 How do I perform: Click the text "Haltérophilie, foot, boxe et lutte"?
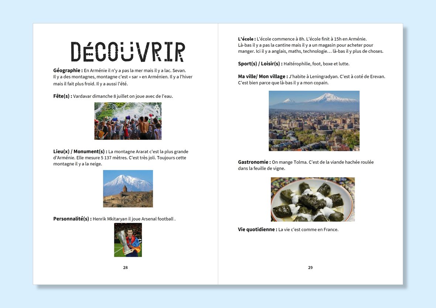[x=316, y=64]
